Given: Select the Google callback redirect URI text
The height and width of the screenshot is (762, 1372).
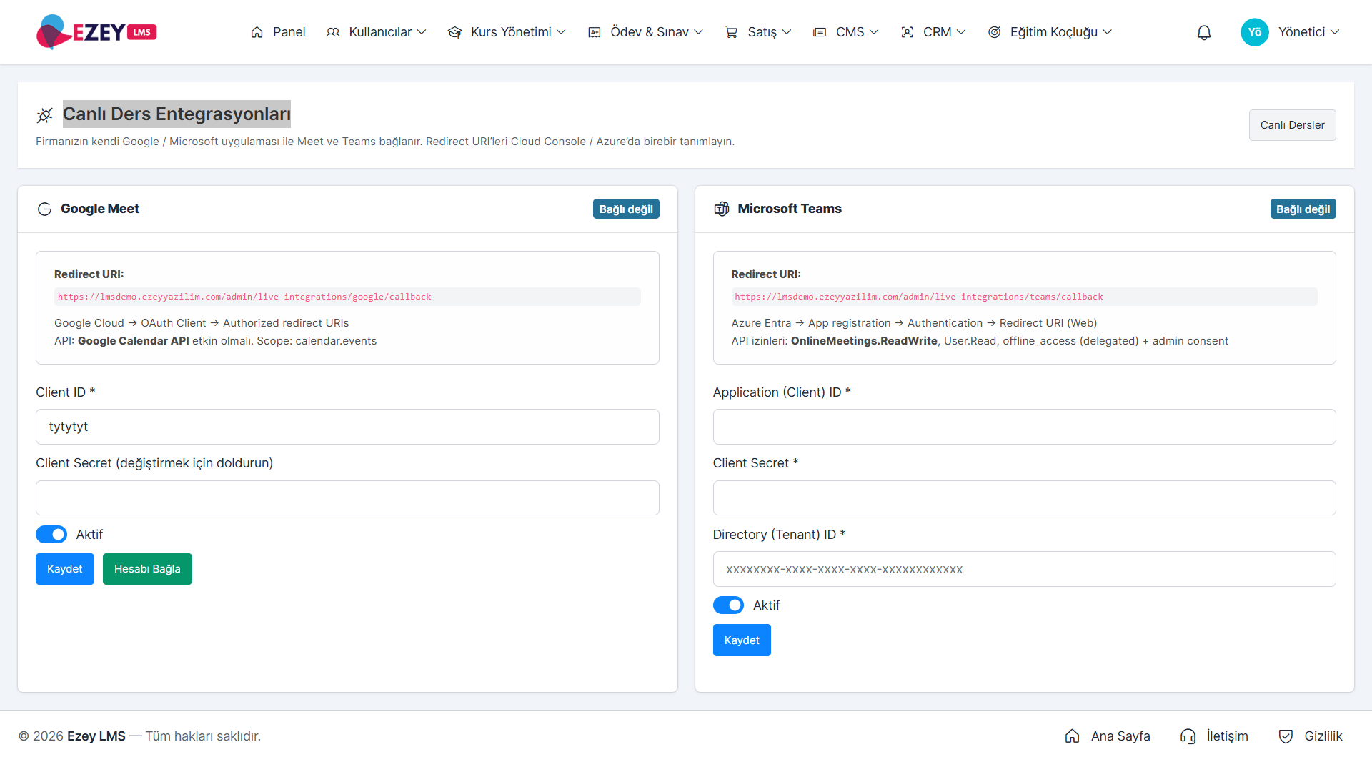Looking at the screenshot, I should pyautogui.click(x=244, y=297).
